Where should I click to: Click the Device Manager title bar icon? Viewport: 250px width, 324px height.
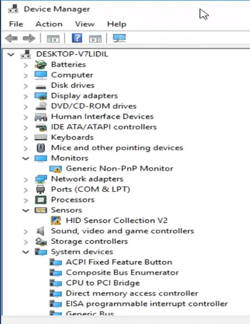pos(13,9)
